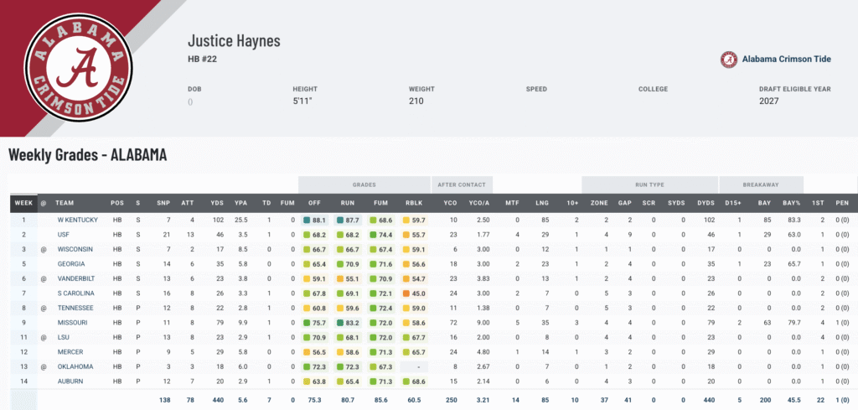Click the GRADES column group header
The image size is (858, 410).
pos(364,185)
